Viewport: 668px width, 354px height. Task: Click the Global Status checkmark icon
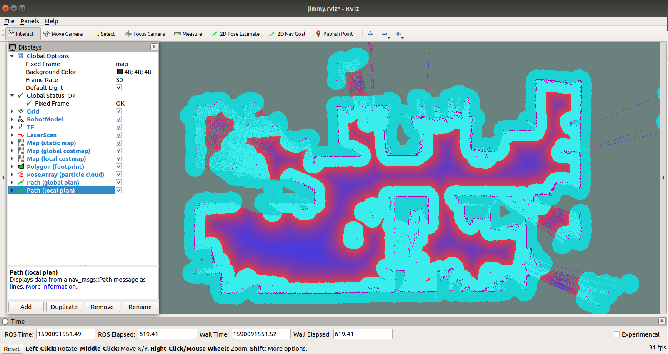[21, 95]
